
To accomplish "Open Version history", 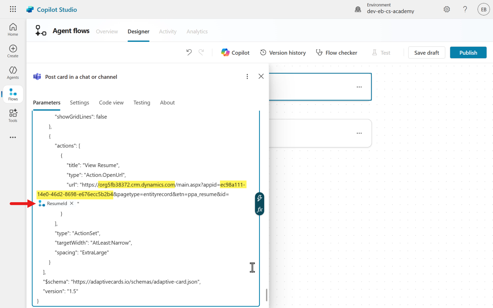I will point(283,52).
